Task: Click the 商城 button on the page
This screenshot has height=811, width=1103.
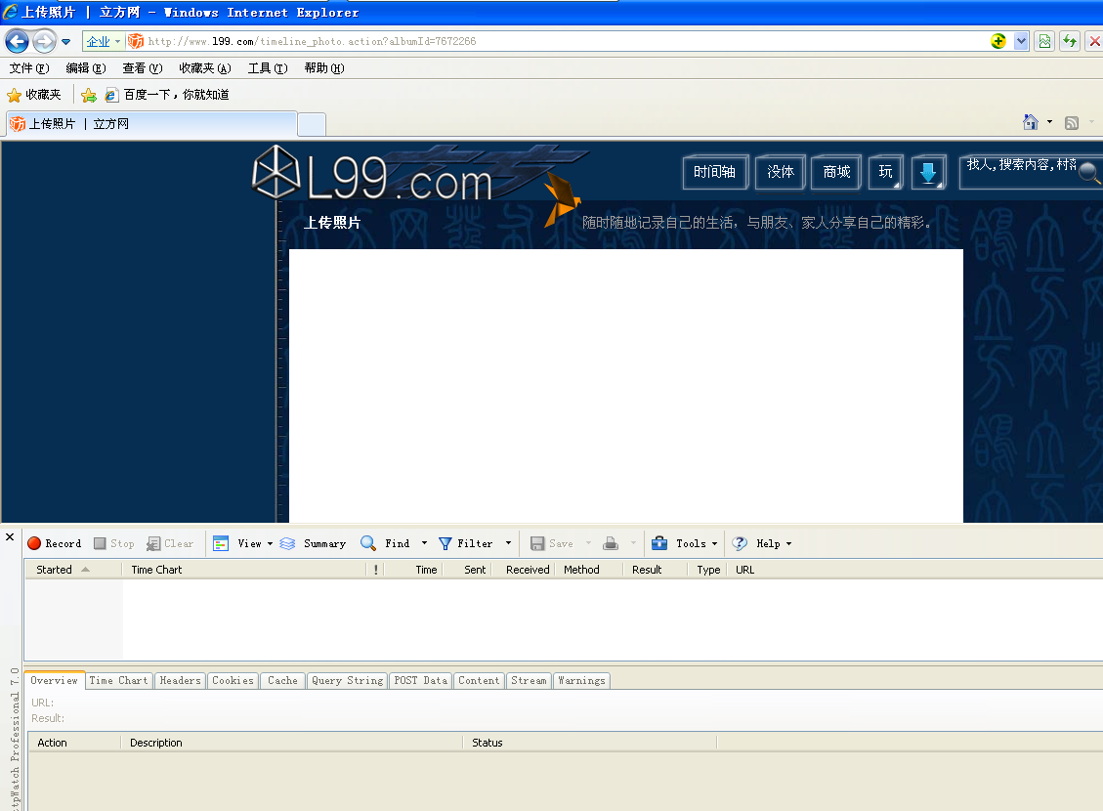Action: 835,172
